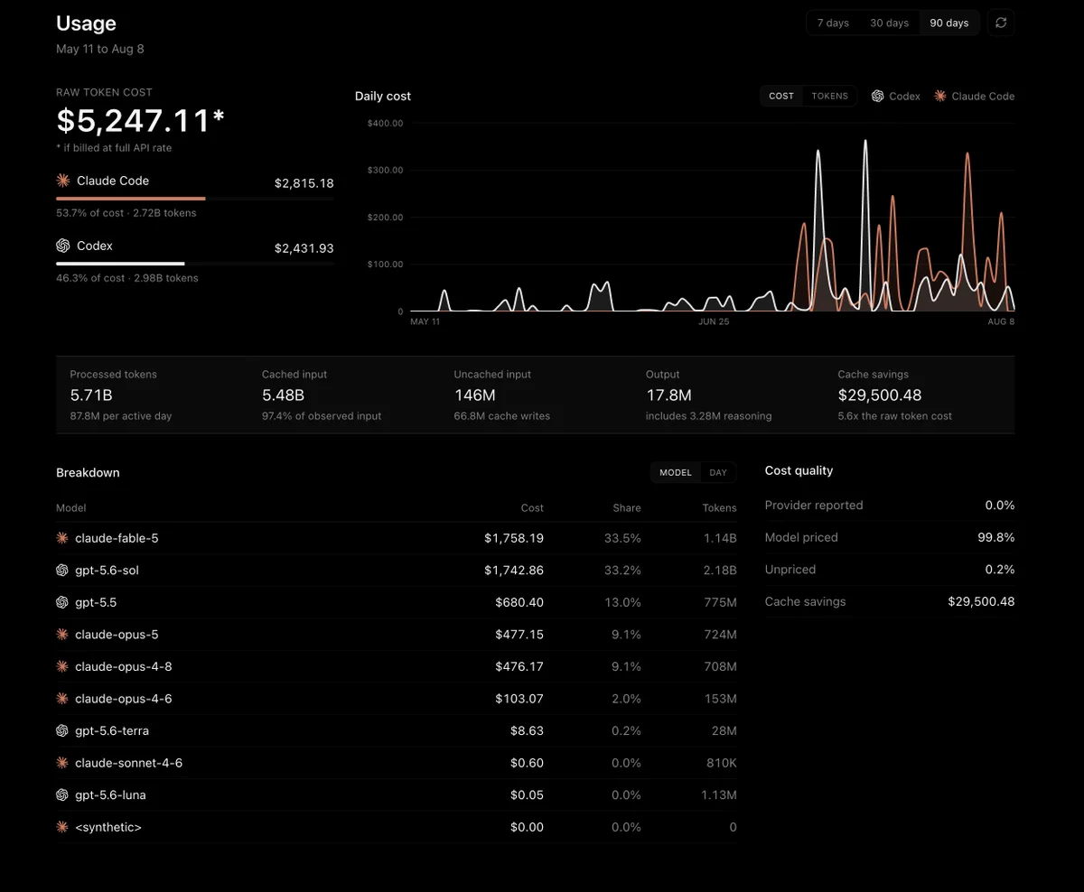This screenshot has width=1084, height=892.
Task: Click the <synthetic> model icon
Action: 62,827
